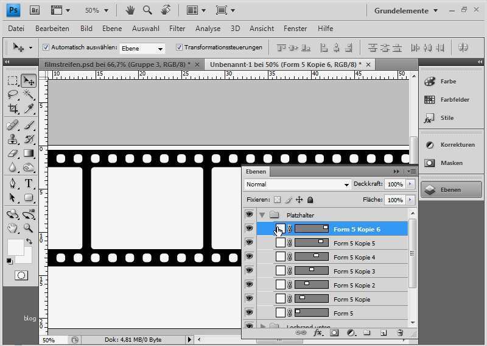This screenshot has height=346, width=487.
Task: Hide the Form 5 Kopie 3 layer
Action: coord(249,270)
